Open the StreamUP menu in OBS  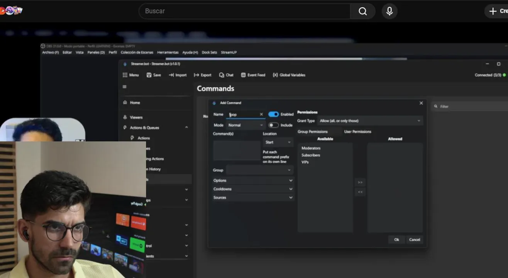[x=229, y=53]
